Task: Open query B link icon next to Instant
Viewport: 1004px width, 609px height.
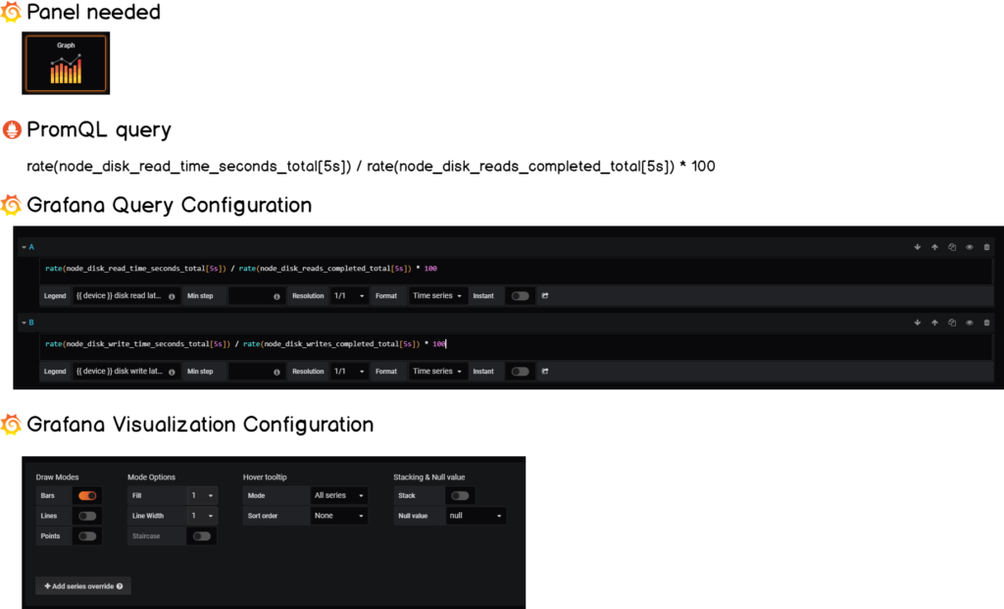Action: tap(545, 372)
